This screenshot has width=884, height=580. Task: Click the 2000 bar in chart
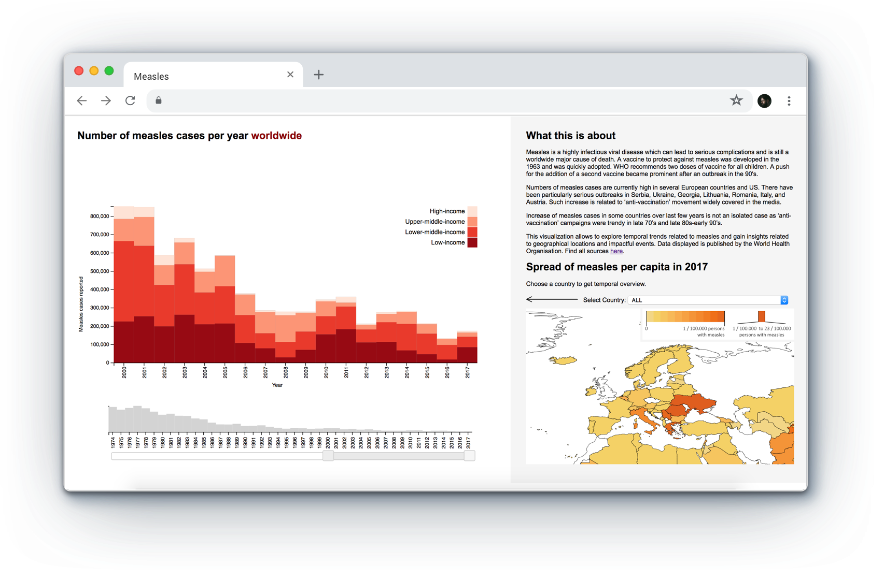(x=124, y=284)
